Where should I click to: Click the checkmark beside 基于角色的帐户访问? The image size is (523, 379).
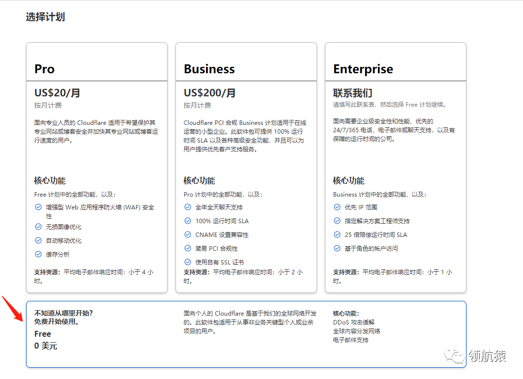point(337,248)
